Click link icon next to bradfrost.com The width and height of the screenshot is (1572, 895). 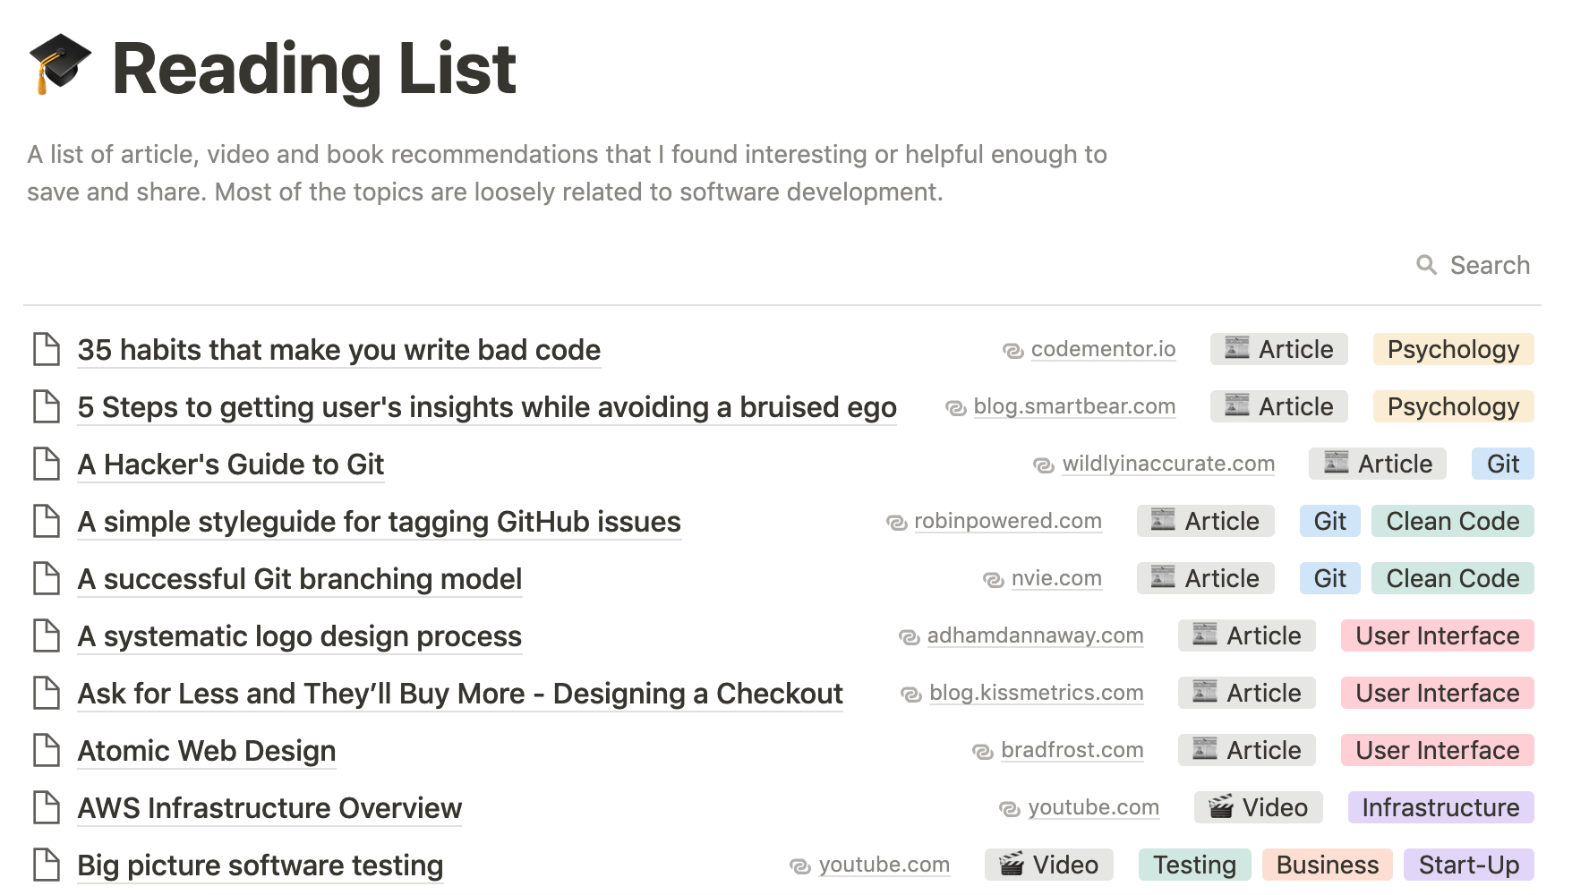tap(982, 752)
